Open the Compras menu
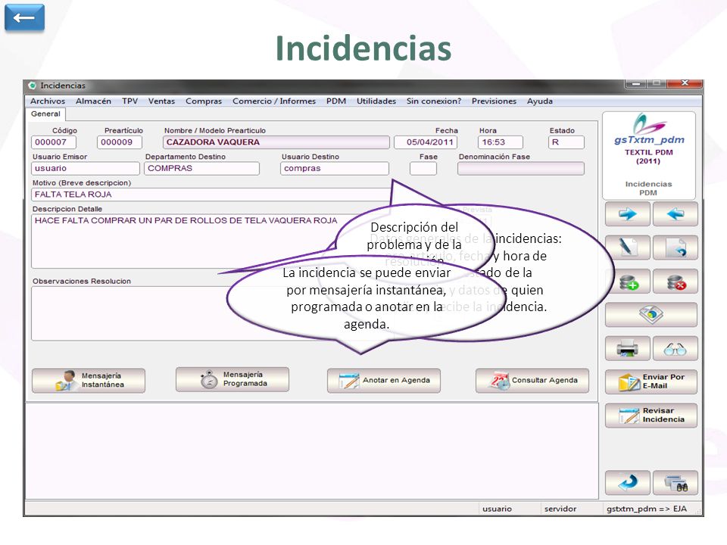The height and width of the screenshot is (545, 727). (204, 101)
